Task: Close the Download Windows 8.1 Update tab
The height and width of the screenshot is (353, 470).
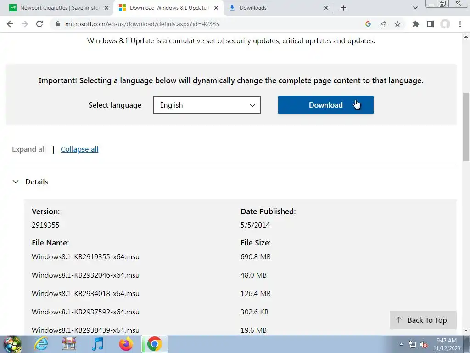Action: point(216,8)
